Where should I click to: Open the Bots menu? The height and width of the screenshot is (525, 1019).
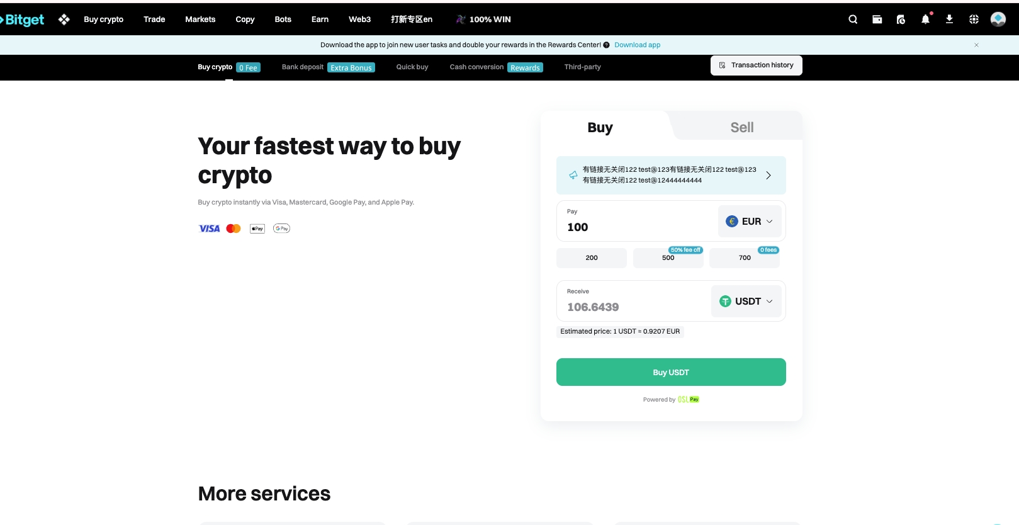[x=283, y=20]
